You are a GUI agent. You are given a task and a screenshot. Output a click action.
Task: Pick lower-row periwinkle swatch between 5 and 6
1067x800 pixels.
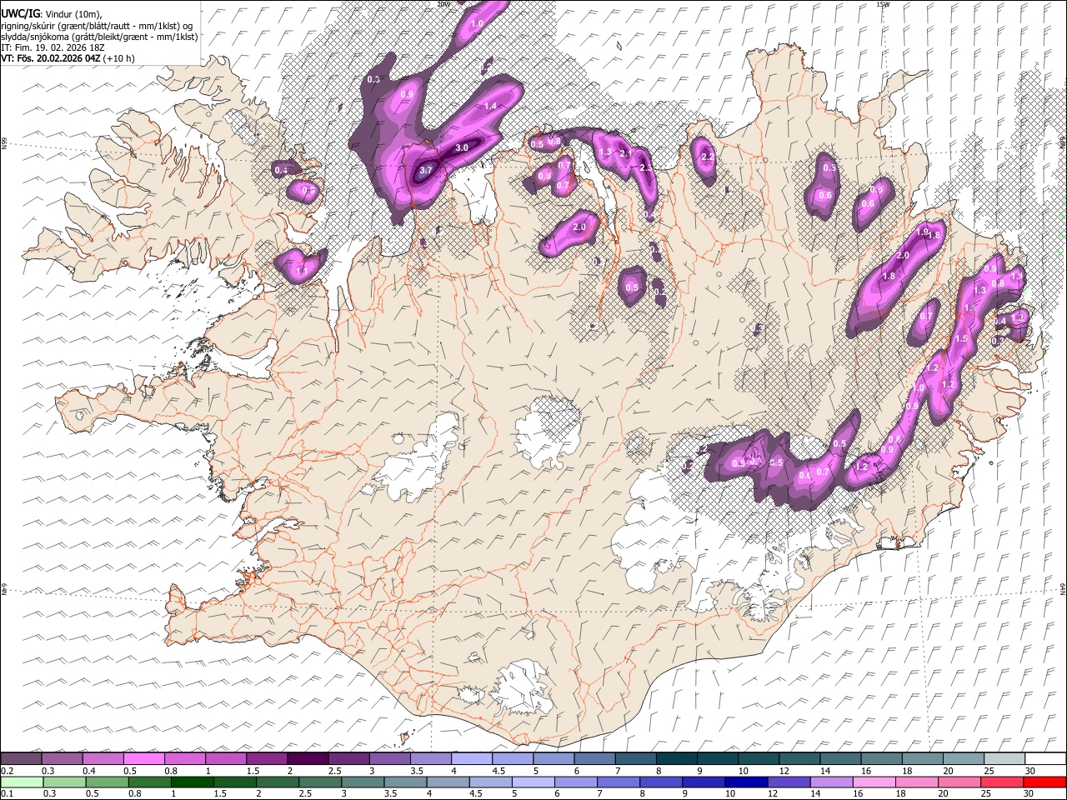click(533, 782)
